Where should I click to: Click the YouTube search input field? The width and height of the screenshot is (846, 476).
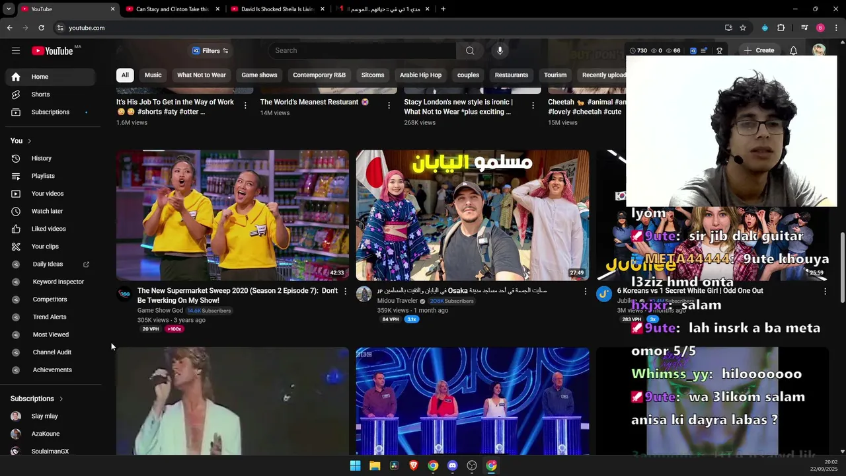(x=362, y=51)
